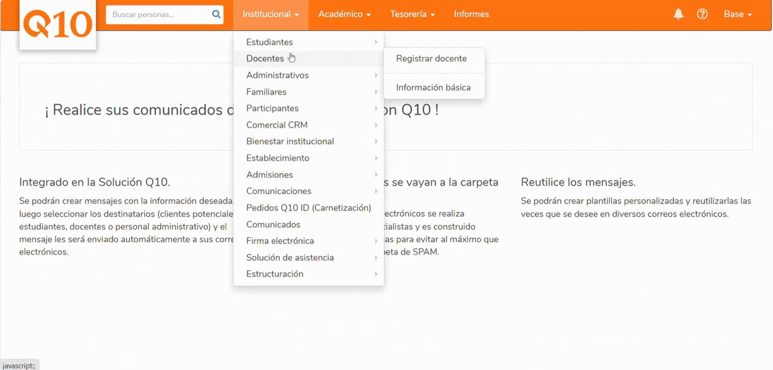Open the Base user dropdown
Screen dimensions: 773x370
pos(738,15)
